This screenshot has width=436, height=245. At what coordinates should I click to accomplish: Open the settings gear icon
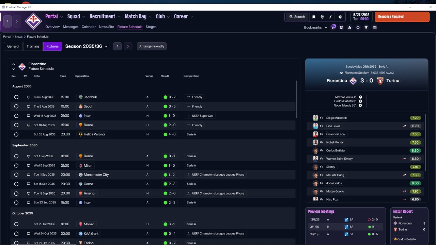pos(340,17)
